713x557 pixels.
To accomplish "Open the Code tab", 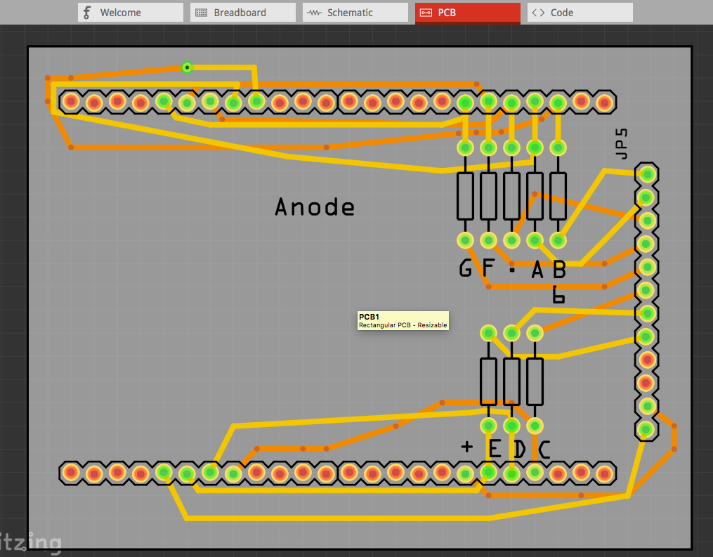I will [x=580, y=13].
